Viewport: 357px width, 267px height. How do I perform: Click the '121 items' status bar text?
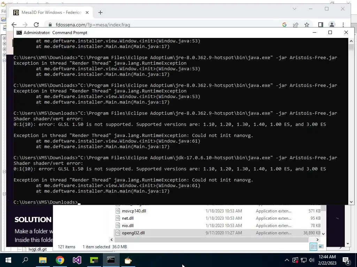(x=67, y=247)
